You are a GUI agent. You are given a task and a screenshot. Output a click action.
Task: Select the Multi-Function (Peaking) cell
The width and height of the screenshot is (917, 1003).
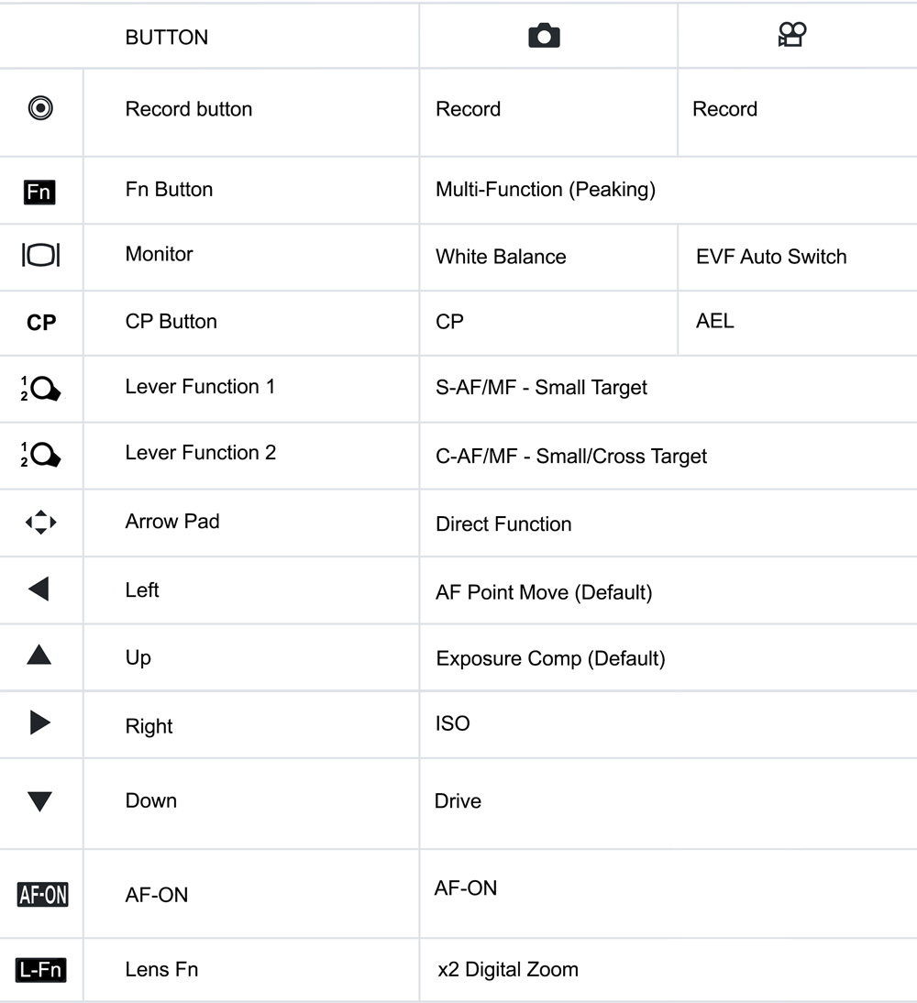pos(546,190)
